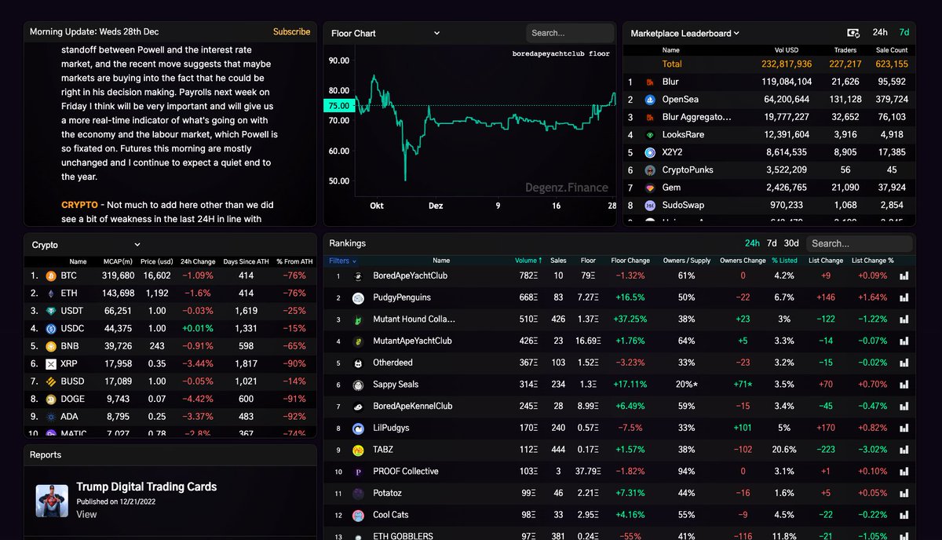Viewport: 942px width, 540px height.
Task: Click the OpenSea marketplace logo
Action: (650, 100)
